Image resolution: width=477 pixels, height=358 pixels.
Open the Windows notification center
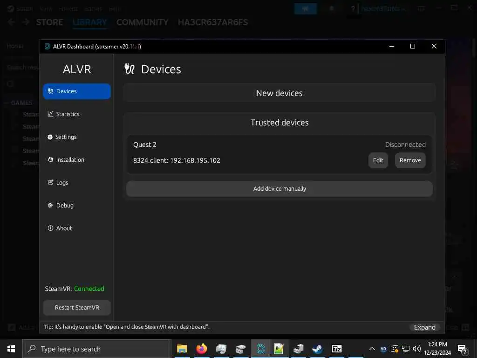pos(463,349)
